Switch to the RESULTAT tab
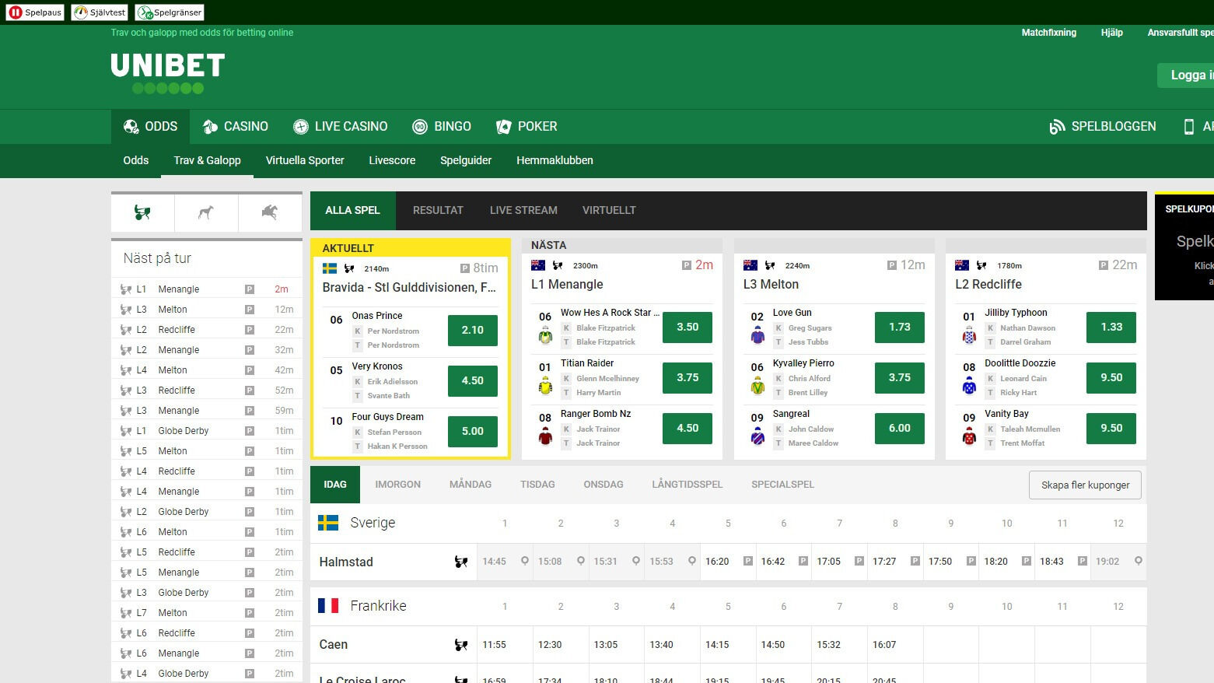Image resolution: width=1214 pixels, height=683 pixels. (438, 210)
